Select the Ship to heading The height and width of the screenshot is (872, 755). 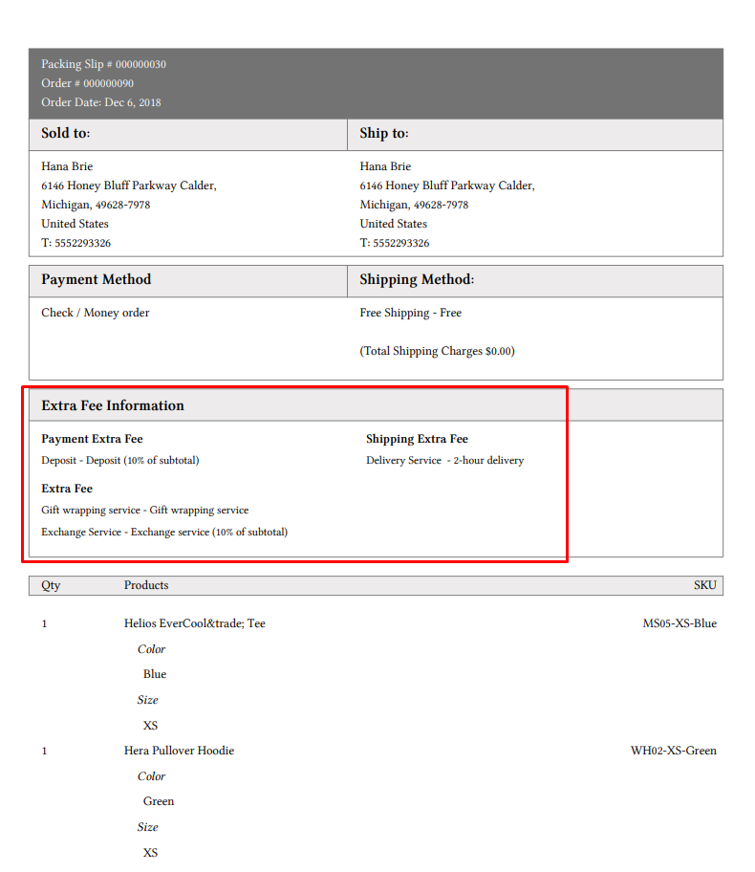(x=384, y=134)
